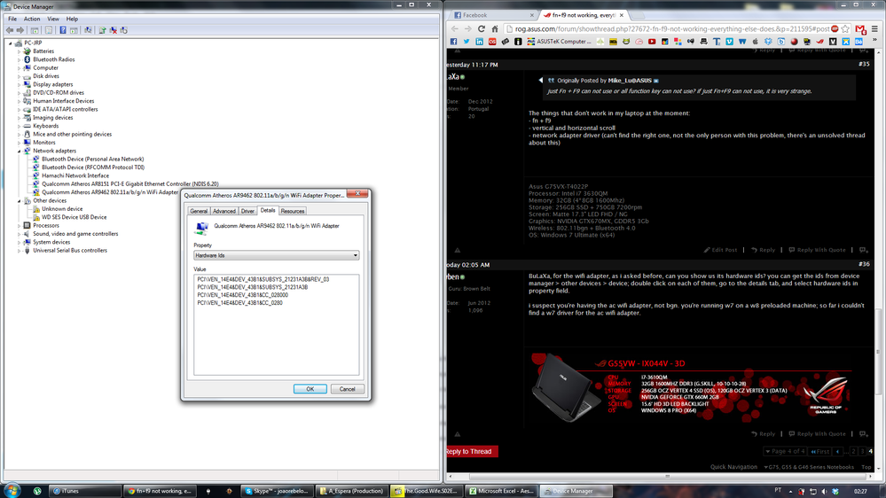
Task: Open the YouTube bookmark icon
Action: pyautogui.click(x=652, y=42)
